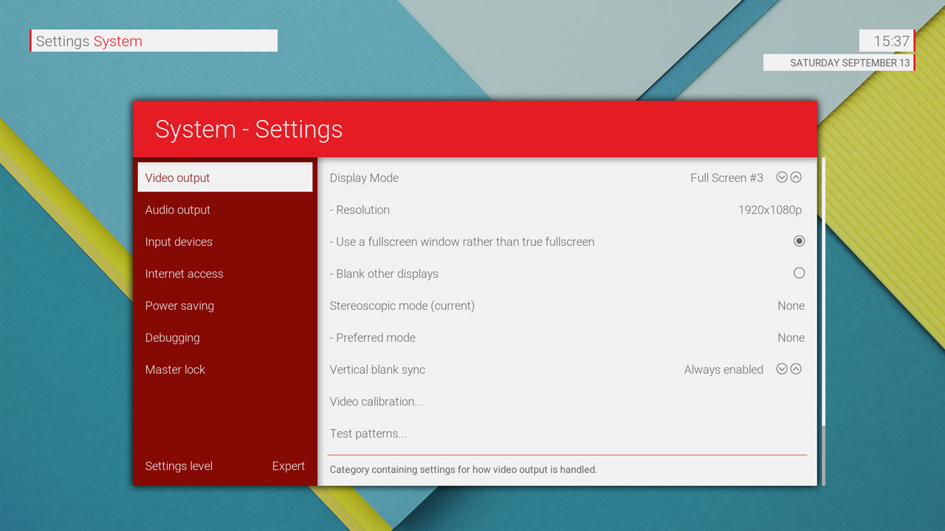The height and width of the screenshot is (531, 945).
Task: Enable Blank other displays option
Action: (799, 273)
